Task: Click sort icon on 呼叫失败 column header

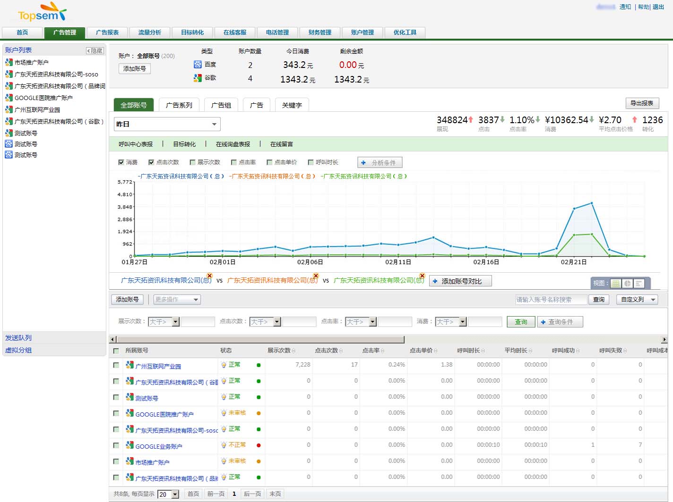Action: (x=625, y=351)
